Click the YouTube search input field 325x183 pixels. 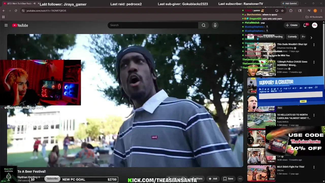coord(153,25)
